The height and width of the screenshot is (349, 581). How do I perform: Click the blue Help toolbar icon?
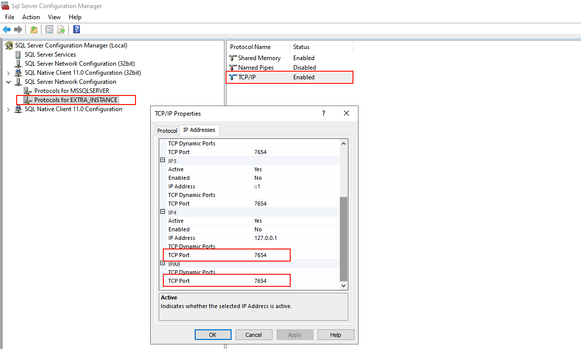pyautogui.click(x=77, y=29)
